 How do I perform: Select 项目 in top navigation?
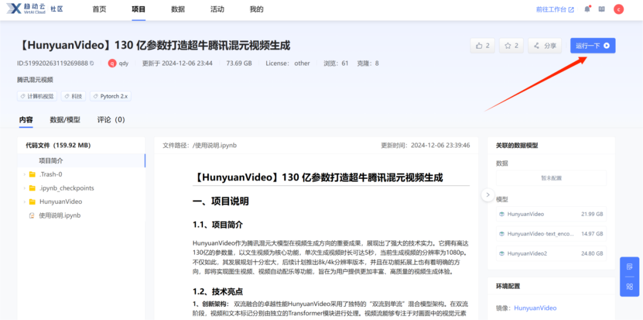click(139, 10)
